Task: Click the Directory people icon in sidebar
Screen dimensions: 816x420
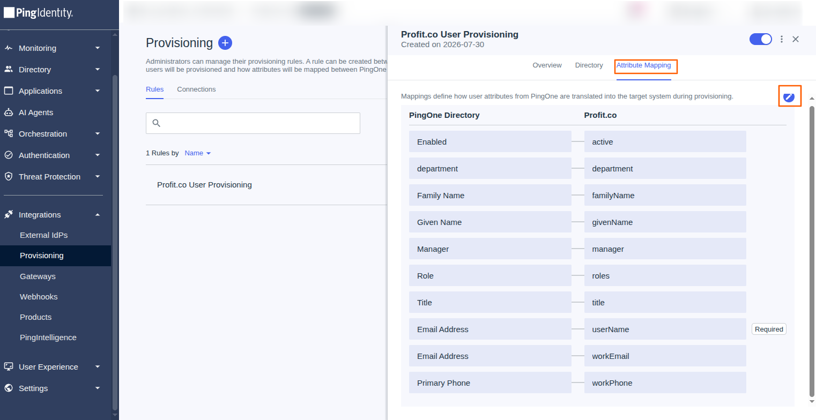Action: (x=8, y=69)
